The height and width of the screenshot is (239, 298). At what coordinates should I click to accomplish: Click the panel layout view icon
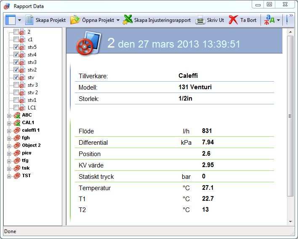11,20
